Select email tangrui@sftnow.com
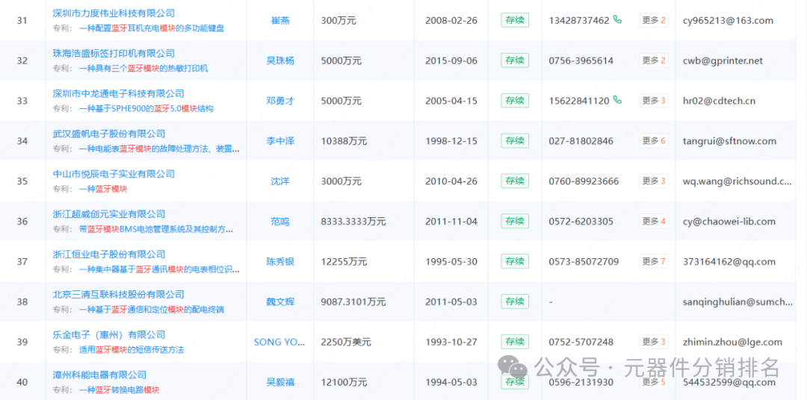 (x=729, y=141)
